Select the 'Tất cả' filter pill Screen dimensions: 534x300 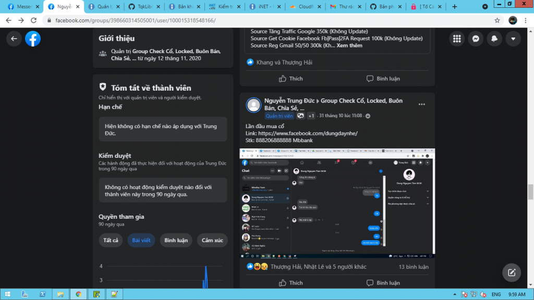[x=111, y=240]
